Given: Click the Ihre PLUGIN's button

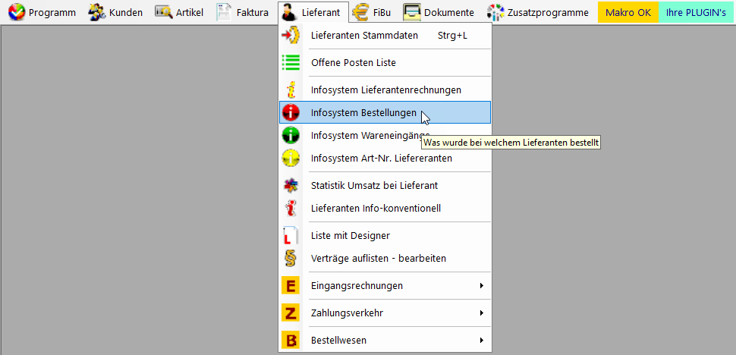Looking at the screenshot, I should click(x=696, y=13).
